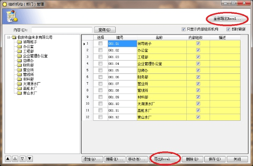Click the 001.07 code cell
The width and height of the screenshot is (253, 166).
pyautogui.click(x=122, y=84)
